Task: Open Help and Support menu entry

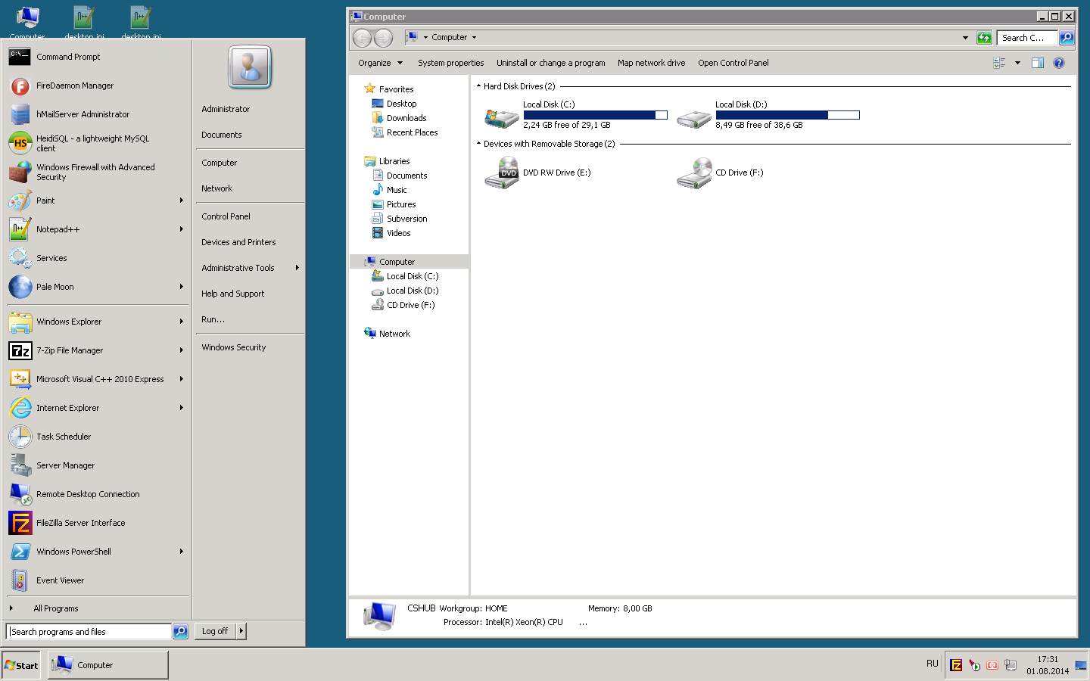Action: tap(233, 294)
